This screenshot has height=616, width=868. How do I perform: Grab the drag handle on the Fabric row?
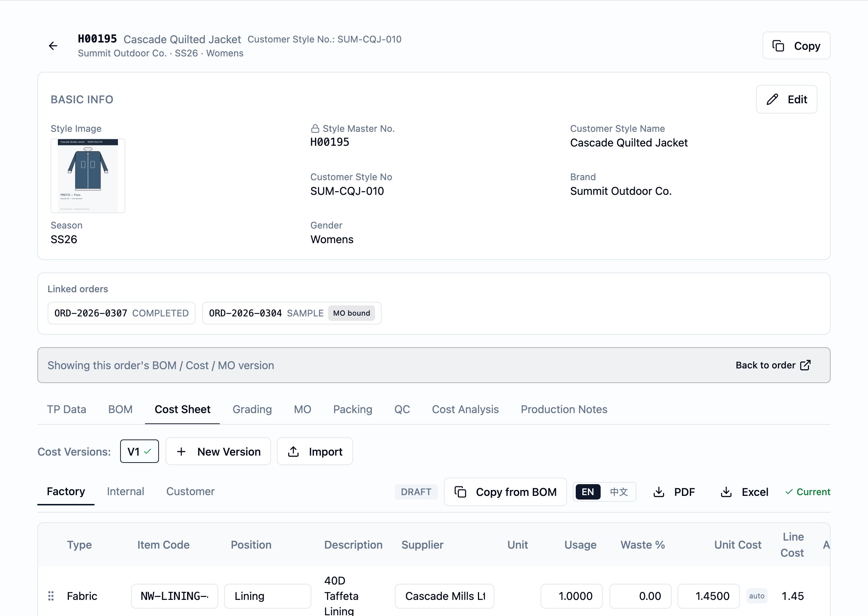coord(51,596)
